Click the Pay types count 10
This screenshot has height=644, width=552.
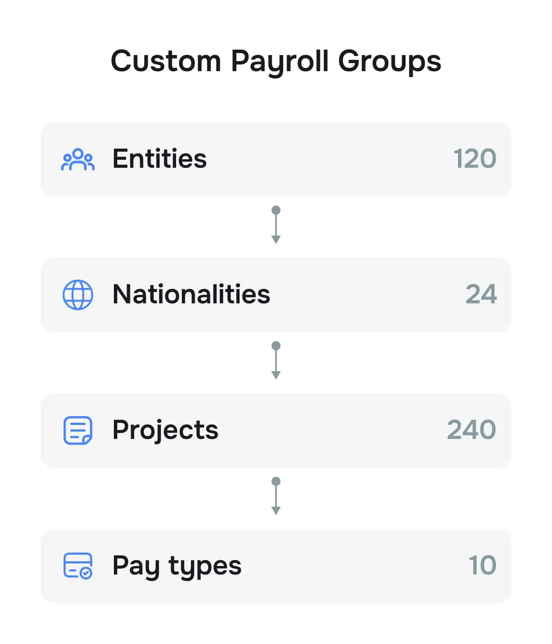[483, 566]
